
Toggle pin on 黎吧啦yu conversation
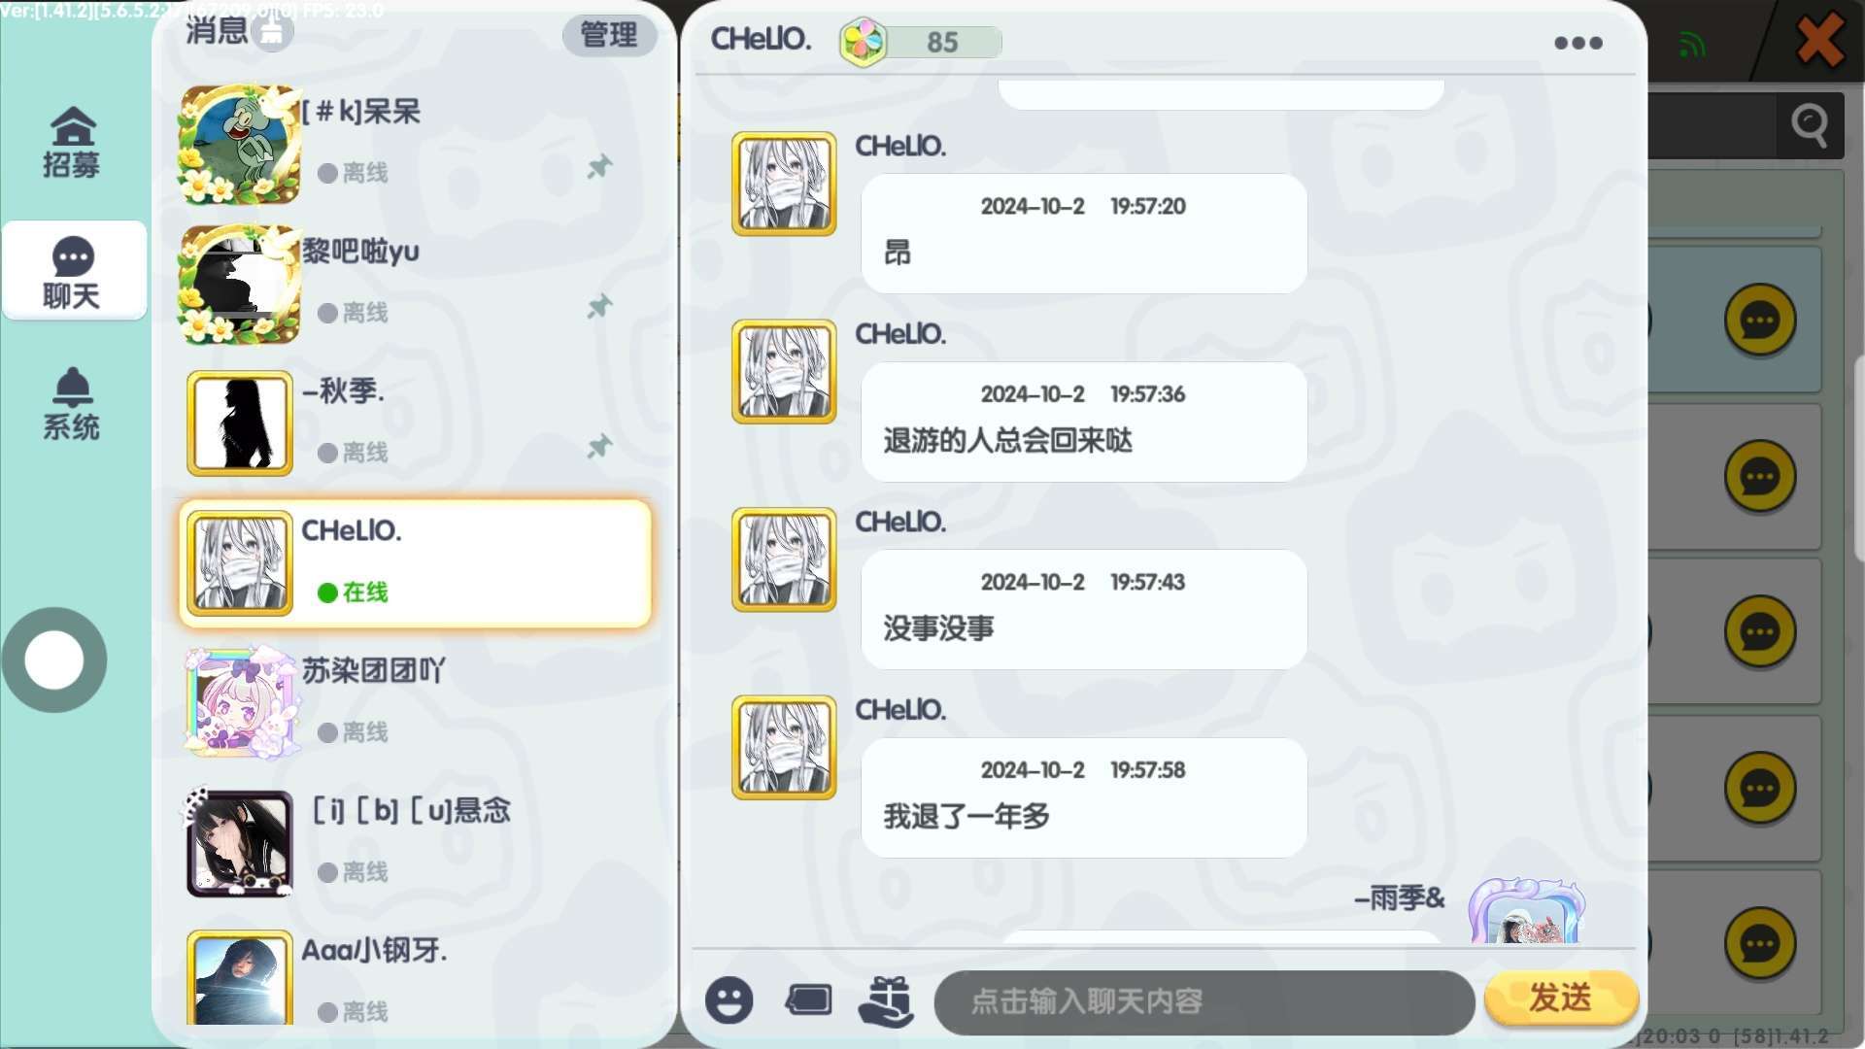599,307
